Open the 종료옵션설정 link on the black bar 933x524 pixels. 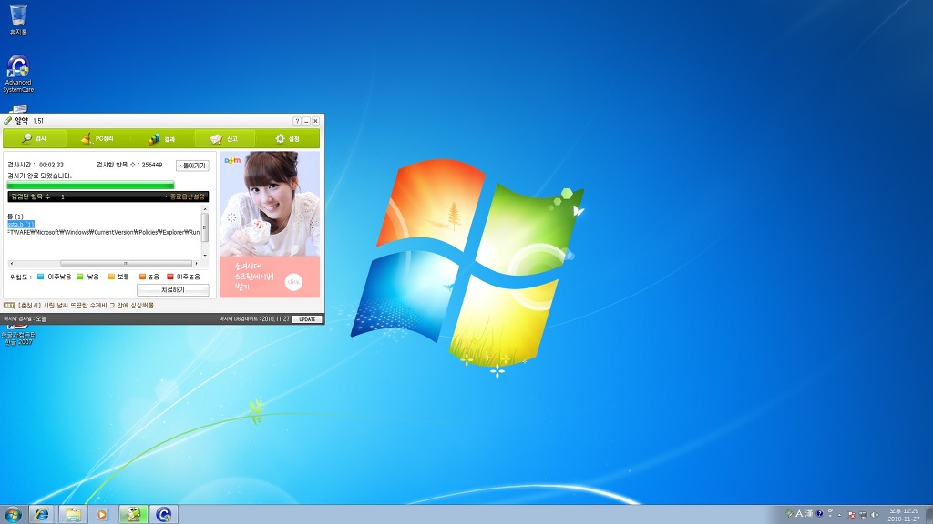click(186, 196)
